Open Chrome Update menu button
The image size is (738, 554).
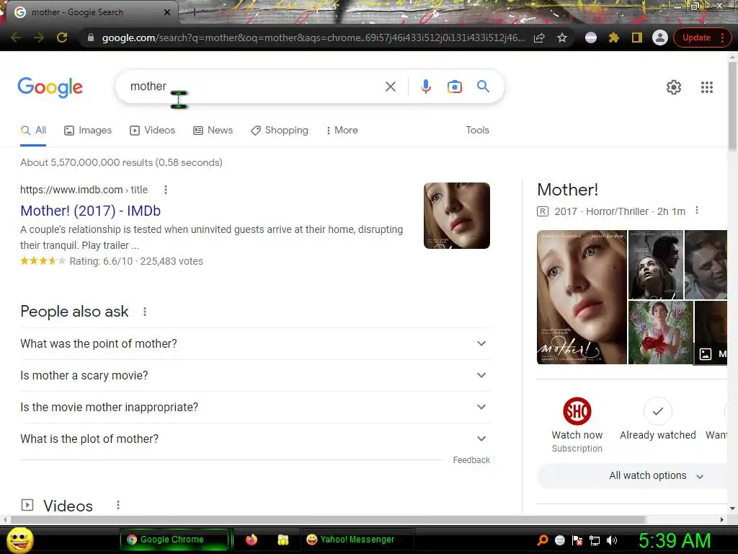[x=702, y=38]
